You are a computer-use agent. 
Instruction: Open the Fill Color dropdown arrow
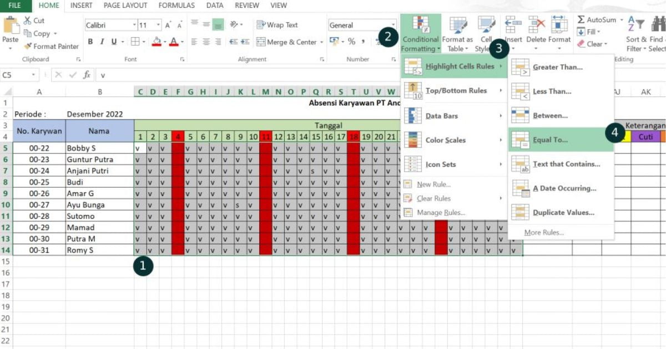pyautogui.click(x=165, y=42)
